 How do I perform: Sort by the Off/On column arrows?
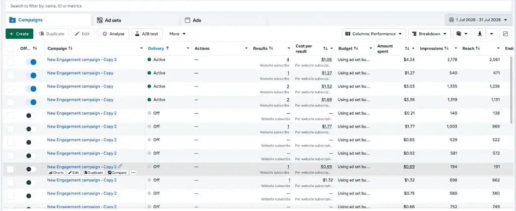pyautogui.click(x=35, y=48)
